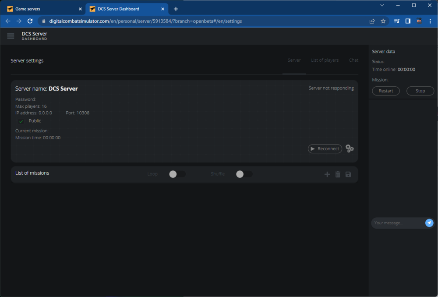Delete mission with trash icon
Viewport: 438px width, 297px height.
[x=338, y=174]
